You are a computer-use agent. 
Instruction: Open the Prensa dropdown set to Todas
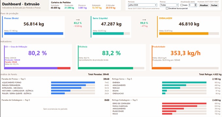pos(169,5)
